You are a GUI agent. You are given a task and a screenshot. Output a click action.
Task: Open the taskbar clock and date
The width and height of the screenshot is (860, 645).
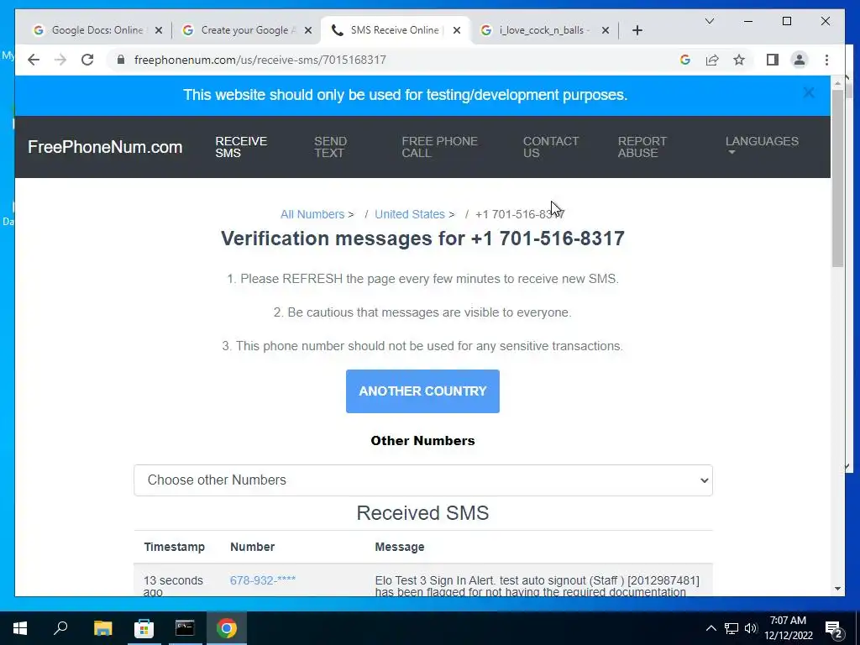click(788, 628)
